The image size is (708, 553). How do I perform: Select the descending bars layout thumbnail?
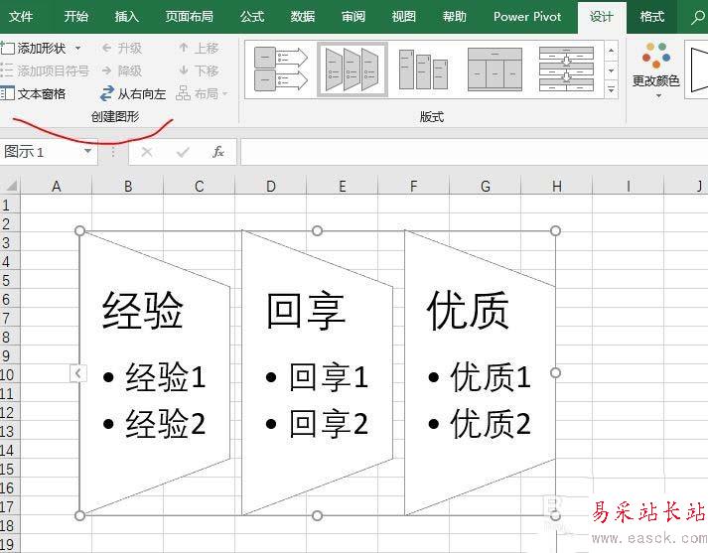tap(424, 69)
